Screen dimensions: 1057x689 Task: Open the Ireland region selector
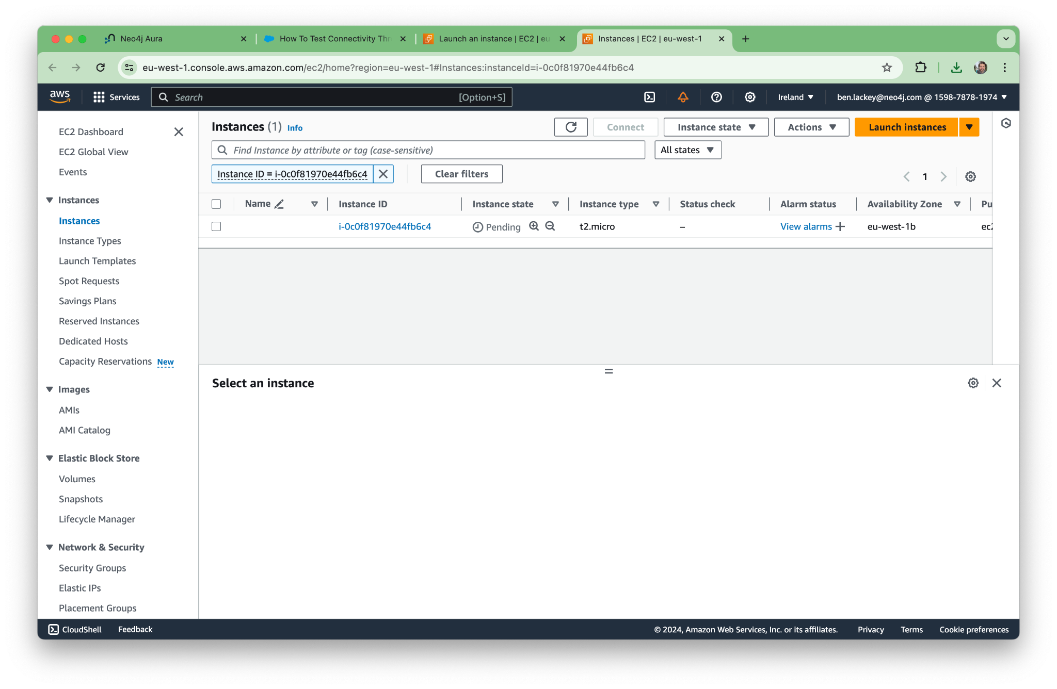click(795, 97)
